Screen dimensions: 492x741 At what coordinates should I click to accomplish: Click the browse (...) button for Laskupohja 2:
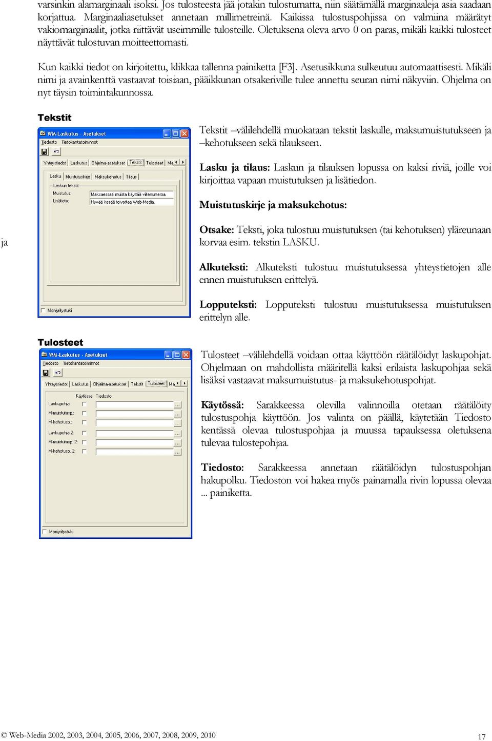pyautogui.click(x=178, y=434)
